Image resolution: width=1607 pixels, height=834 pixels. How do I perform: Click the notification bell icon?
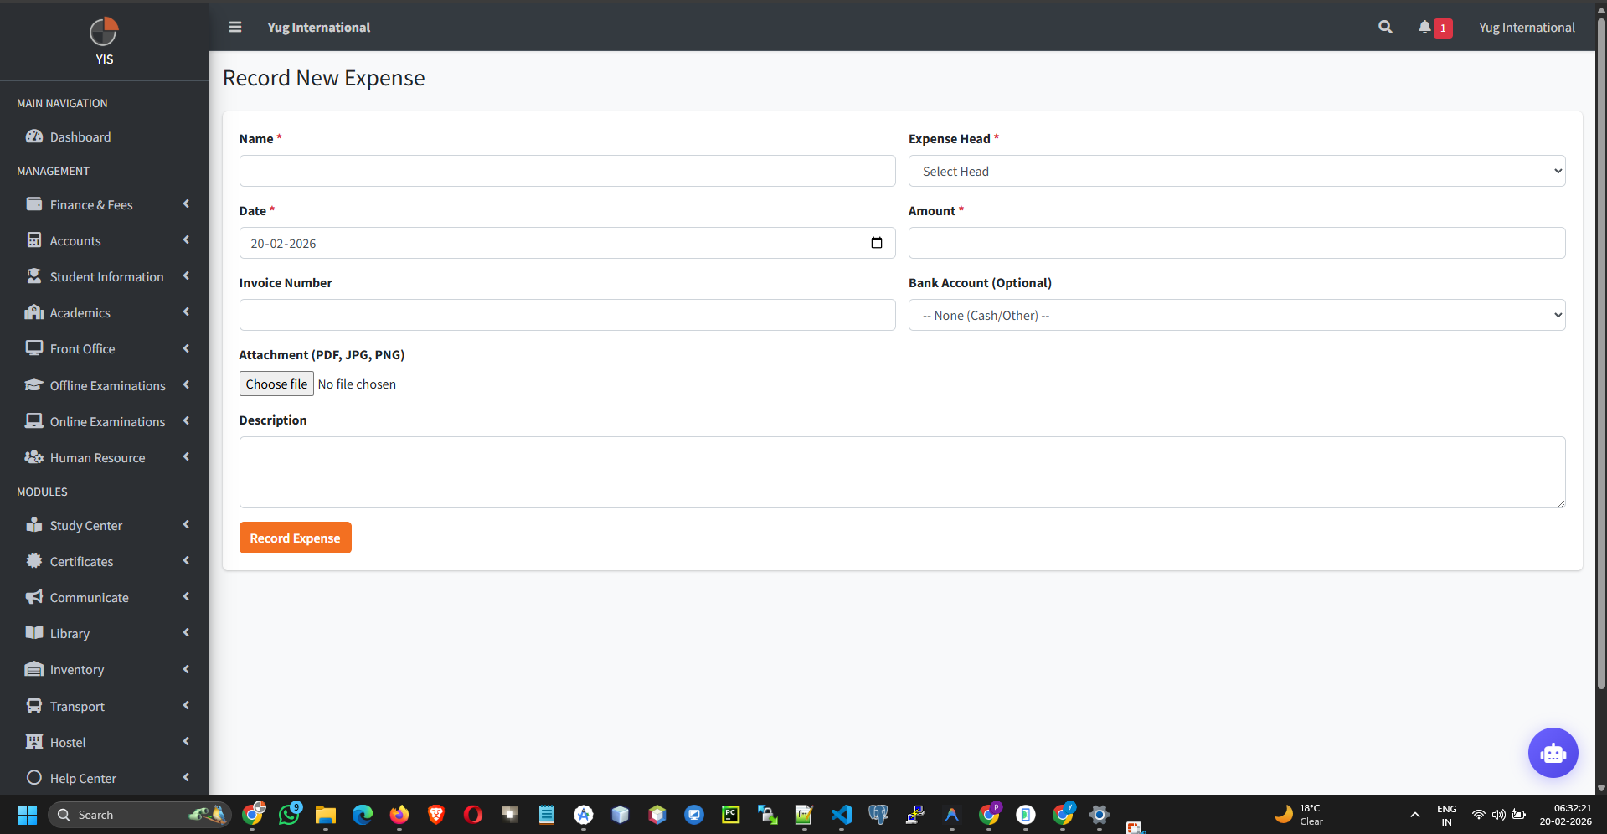click(x=1424, y=27)
